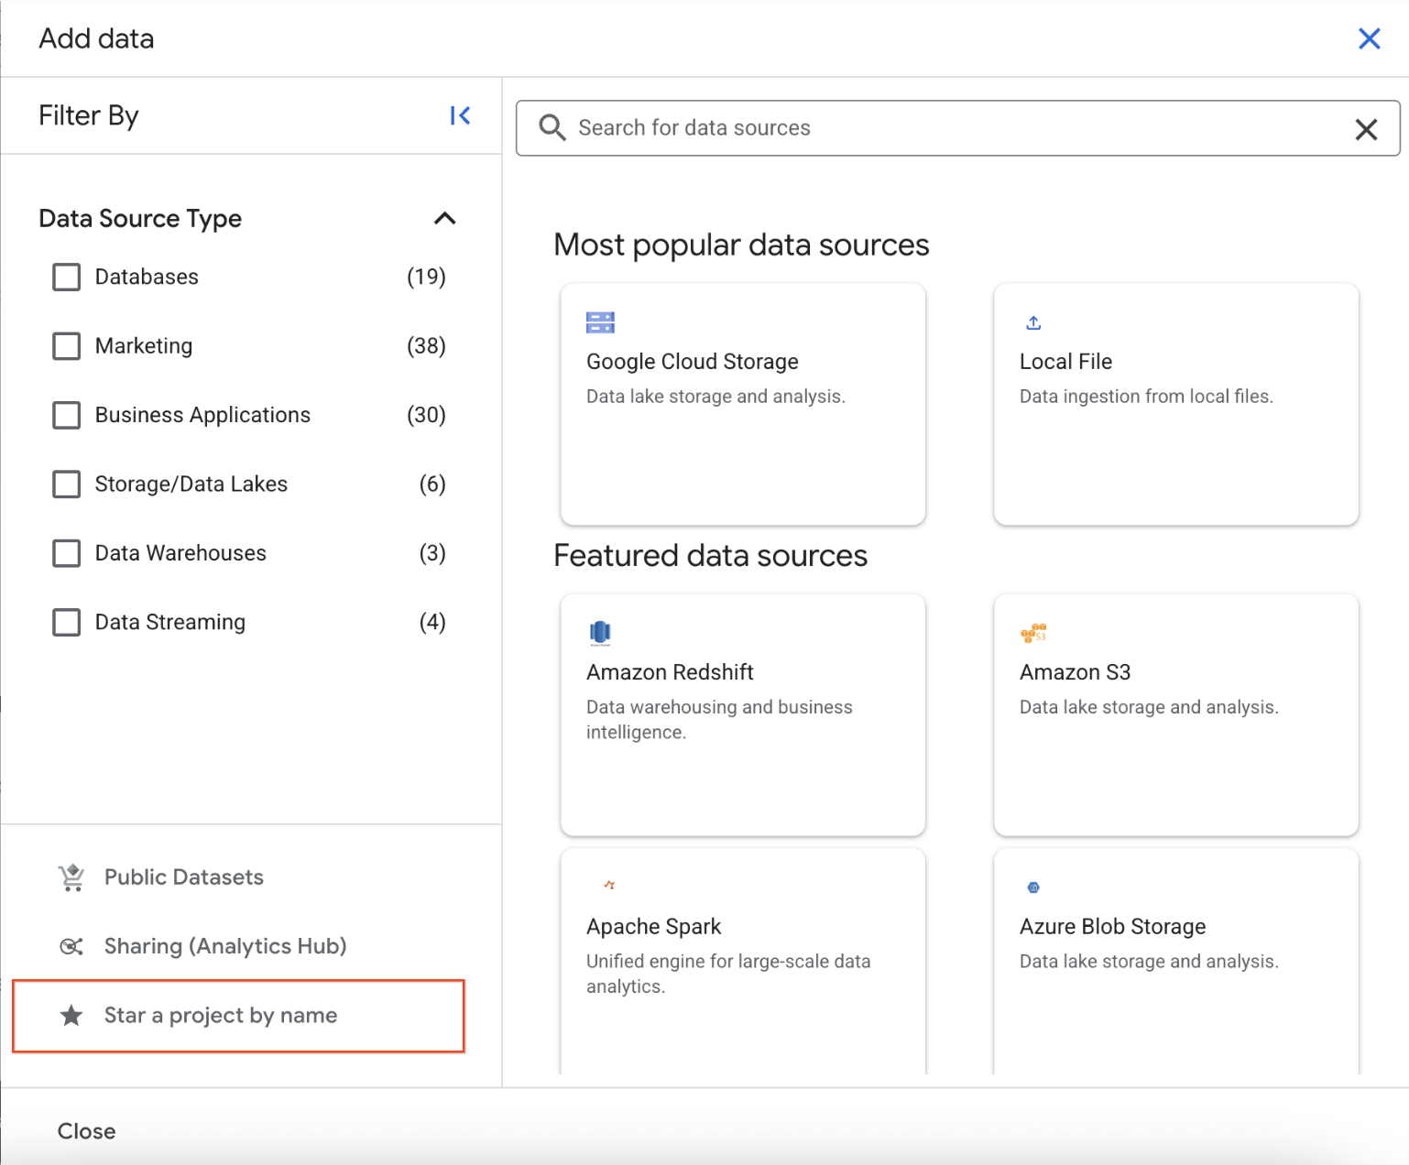Enable the Databases filter checkbox

coord(67,277)
